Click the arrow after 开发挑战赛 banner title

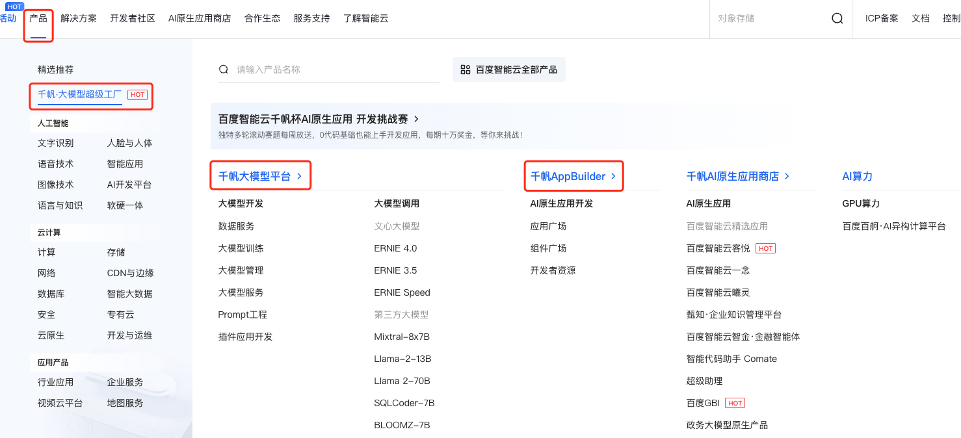416,119
